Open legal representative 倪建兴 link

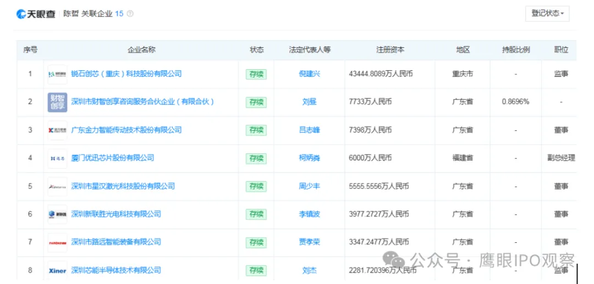tap(309, 74)
